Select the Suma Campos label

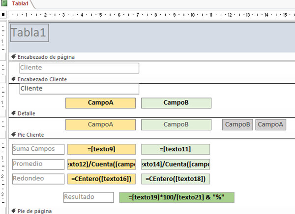click(x=38, y=149)
